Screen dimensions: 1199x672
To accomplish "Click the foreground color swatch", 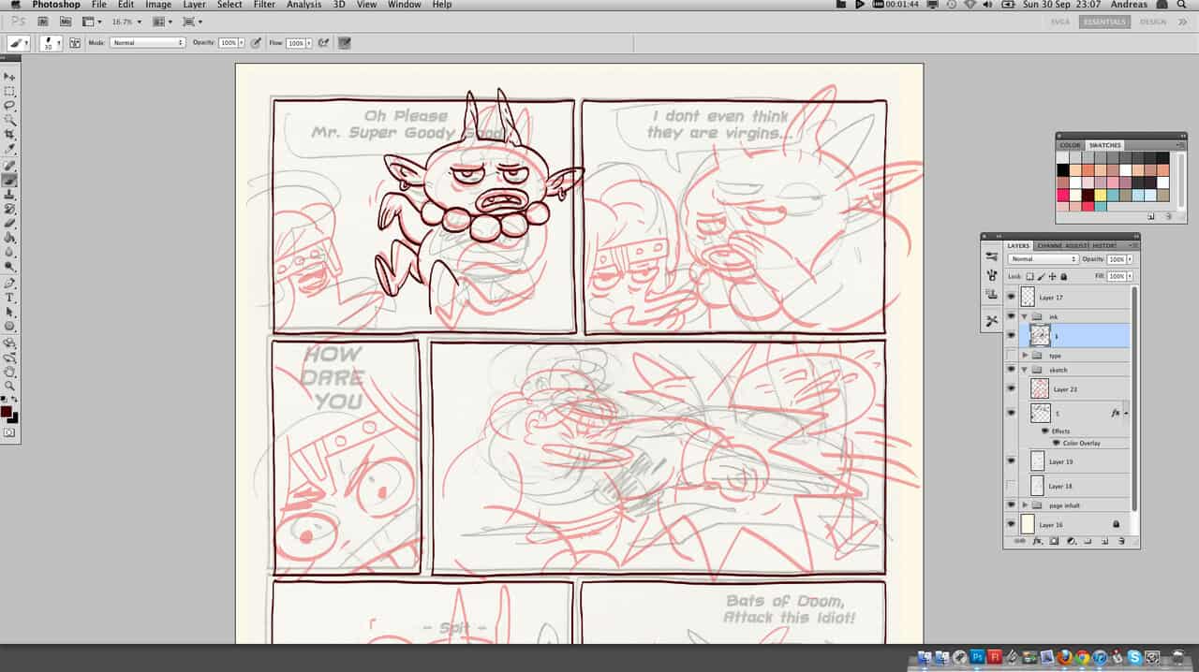I will pyautogui.click(x=7, y=411).
